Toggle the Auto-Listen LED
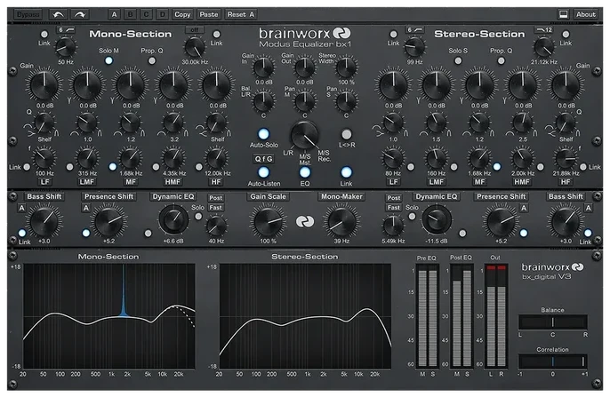Viewport: 610px width, 397px height. tap(263, 172)
